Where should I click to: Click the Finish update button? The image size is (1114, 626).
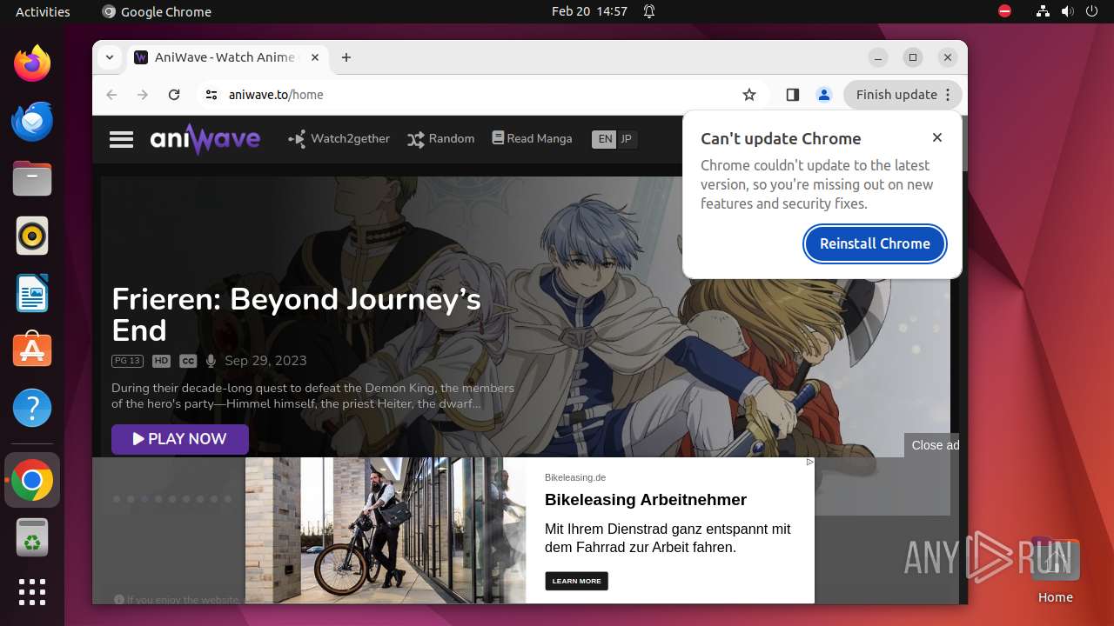(x=896, y=95)
